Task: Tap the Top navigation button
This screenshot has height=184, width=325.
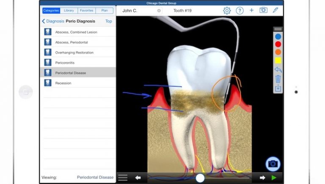Action: click(x=109, y=21)
